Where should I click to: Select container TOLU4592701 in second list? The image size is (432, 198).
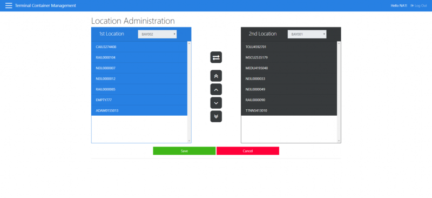(289, 47)
